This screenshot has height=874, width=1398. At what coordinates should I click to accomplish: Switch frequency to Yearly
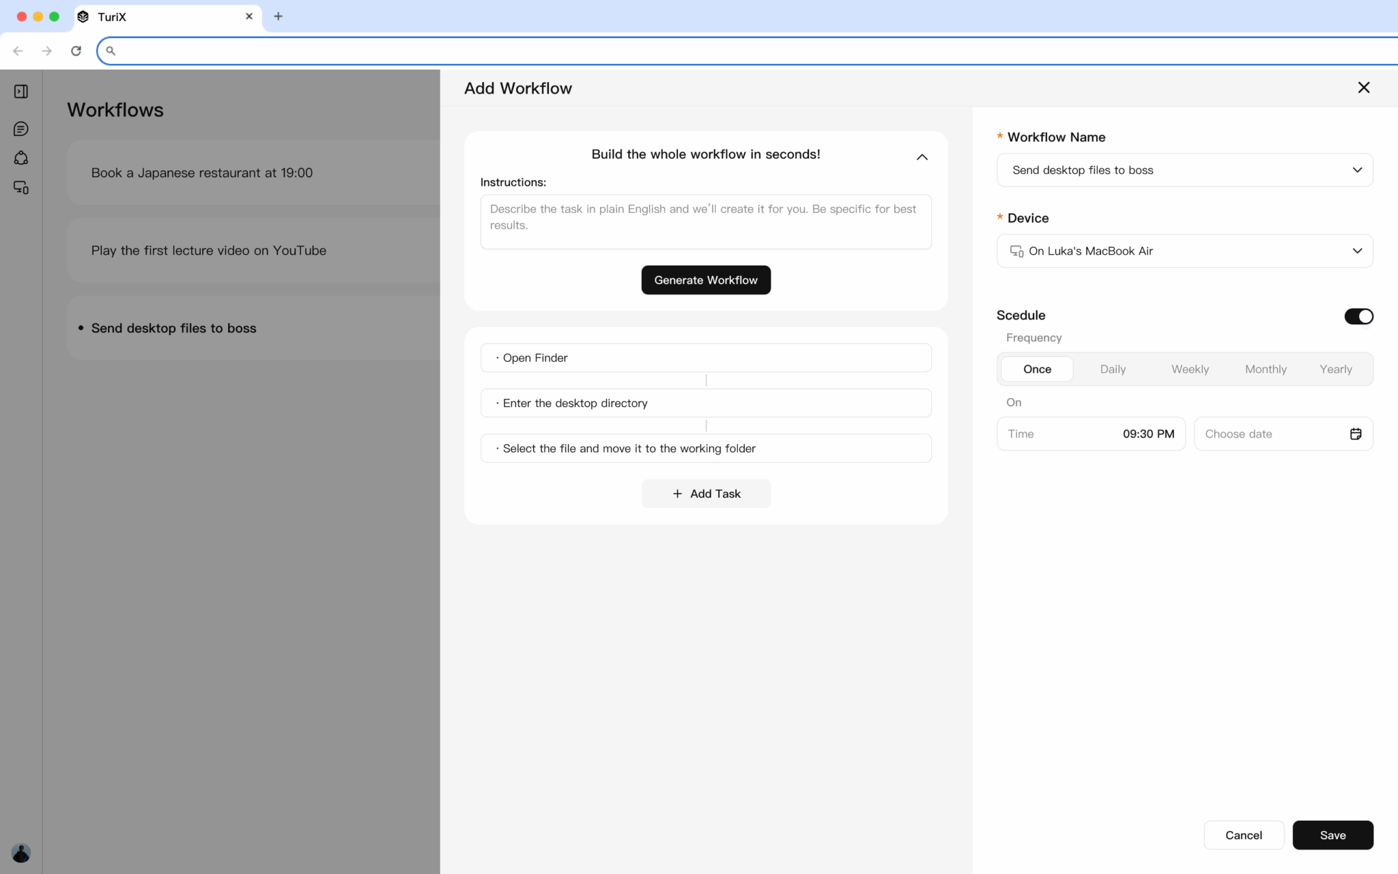tap(1335, 369)
